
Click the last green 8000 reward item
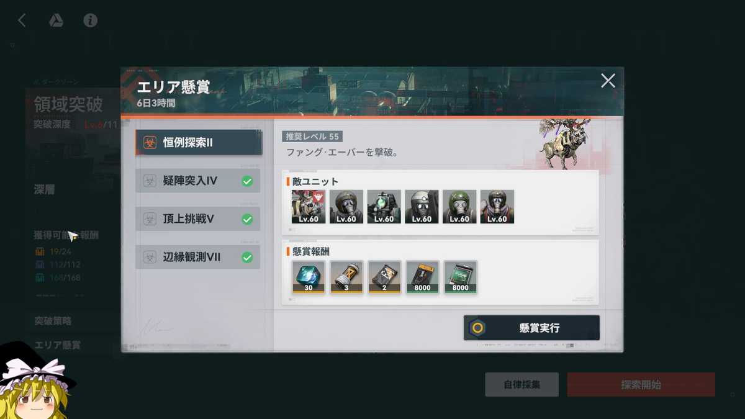tap(460, 277)
